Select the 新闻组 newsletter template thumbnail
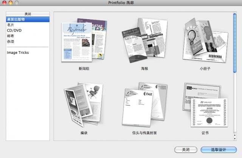 (x=84, y=40)
